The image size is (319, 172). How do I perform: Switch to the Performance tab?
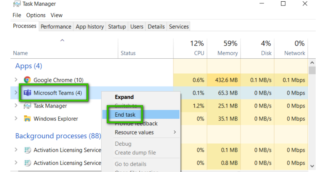tap(56, 27)
